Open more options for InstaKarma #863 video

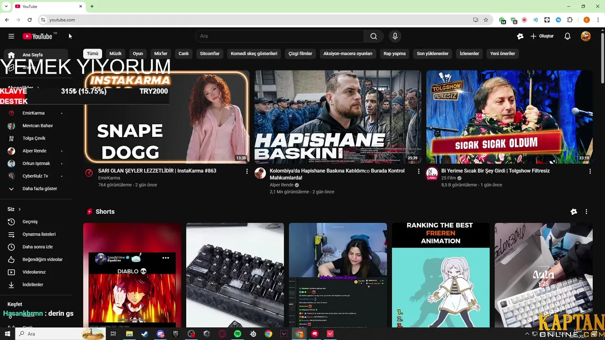point(247,171)
